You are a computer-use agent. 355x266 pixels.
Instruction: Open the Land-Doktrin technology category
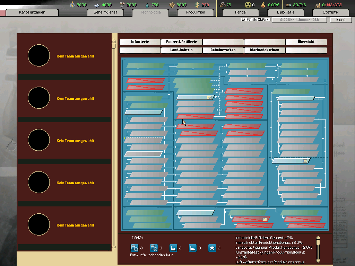click(x=182, y=50)
